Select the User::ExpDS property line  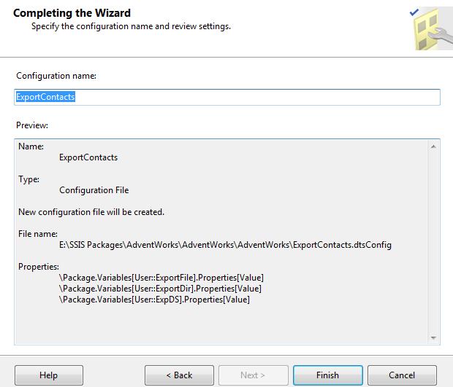(154, 300)
